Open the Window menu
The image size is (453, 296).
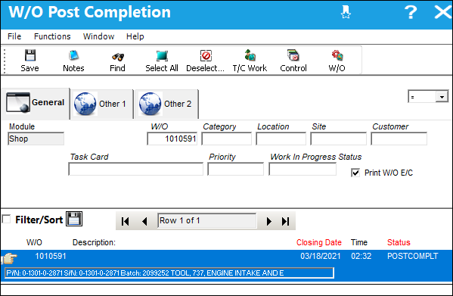99,36
